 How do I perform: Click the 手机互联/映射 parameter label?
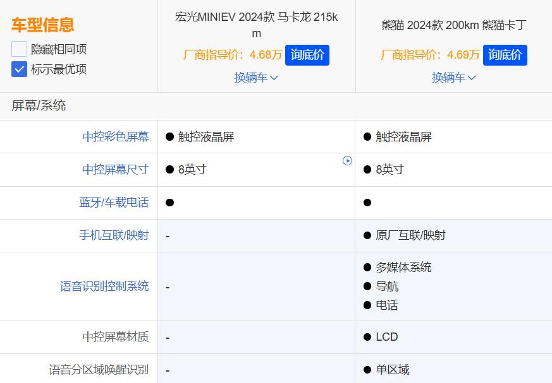114,235
